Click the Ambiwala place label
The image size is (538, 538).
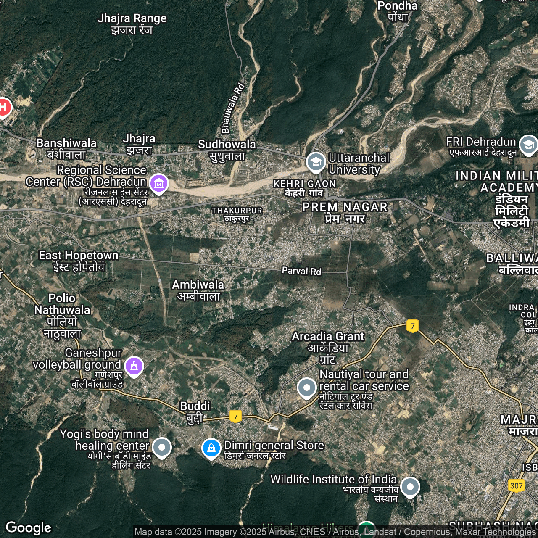click(x=198, y=290)
